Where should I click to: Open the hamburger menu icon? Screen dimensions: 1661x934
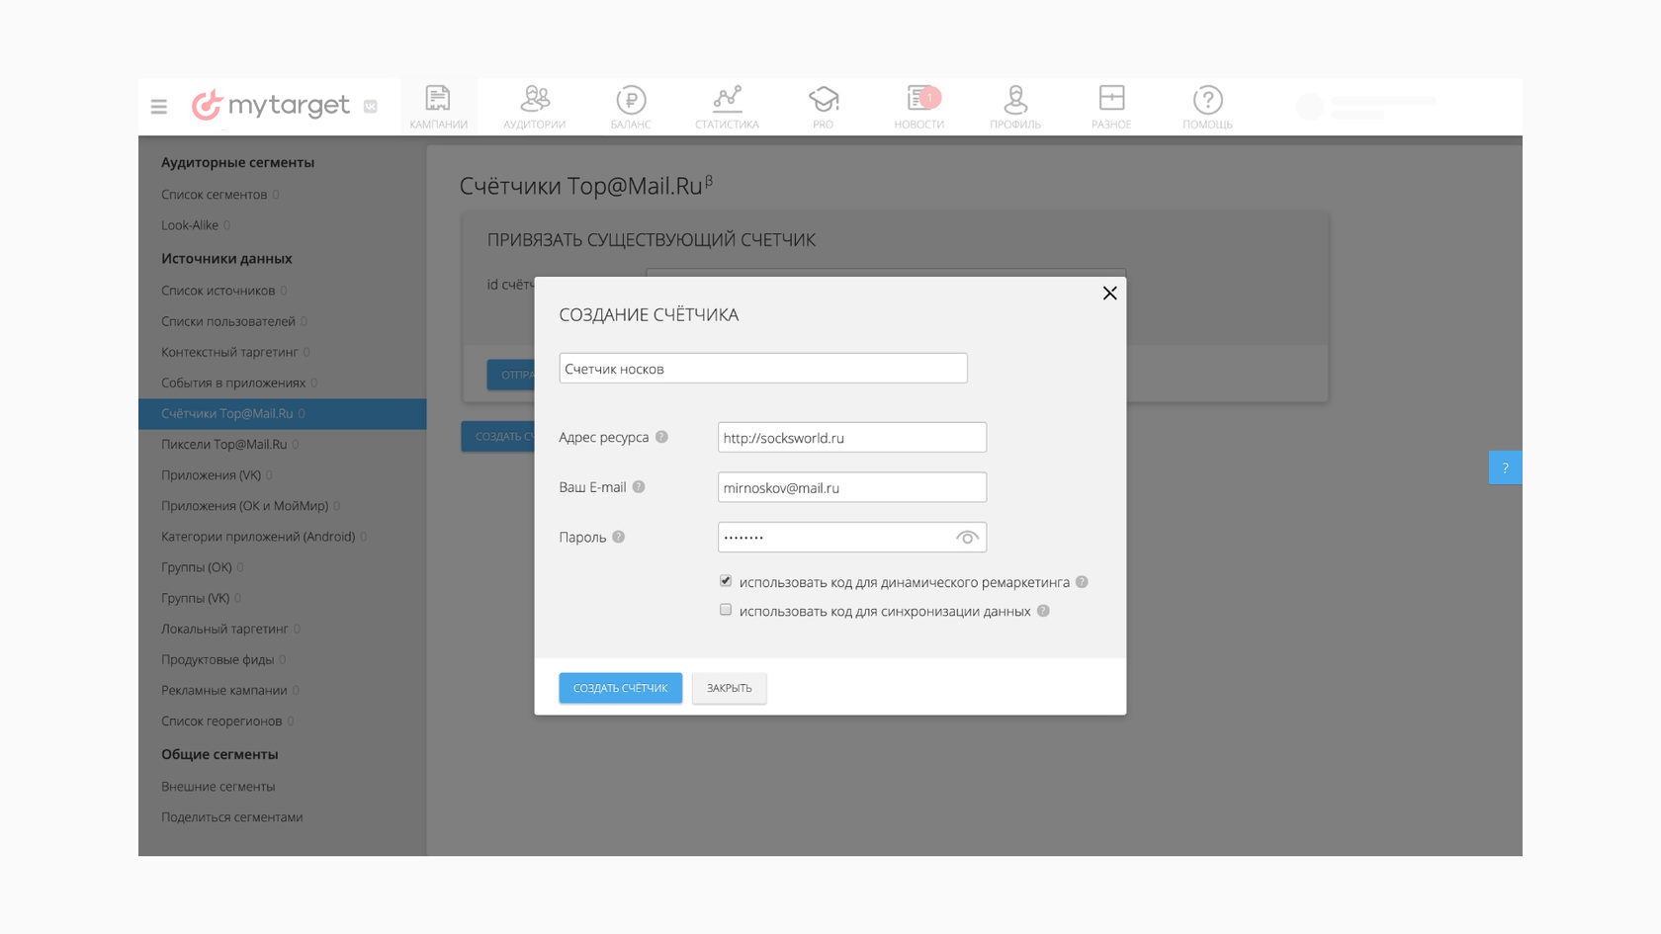[158, 106]
